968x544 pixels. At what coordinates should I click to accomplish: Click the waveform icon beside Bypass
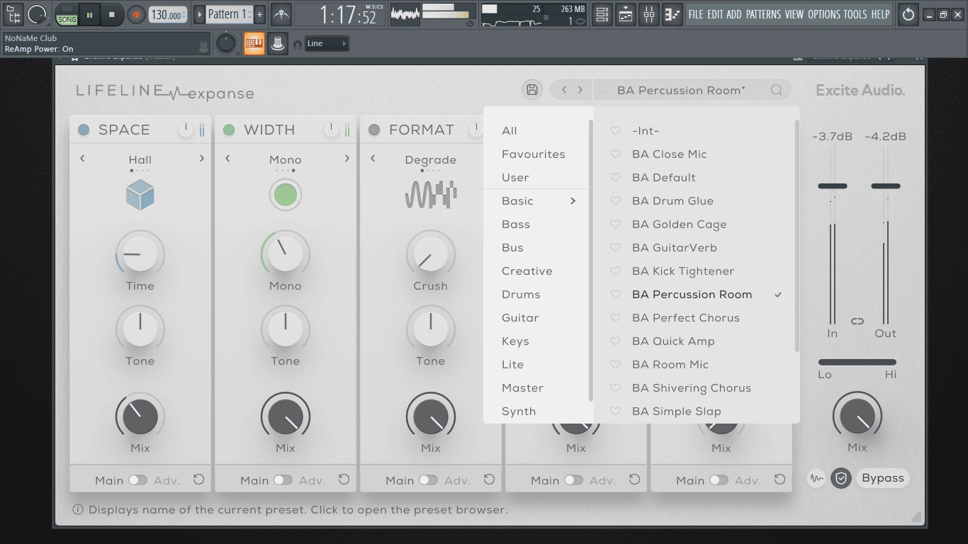click(x=816, y=478)
